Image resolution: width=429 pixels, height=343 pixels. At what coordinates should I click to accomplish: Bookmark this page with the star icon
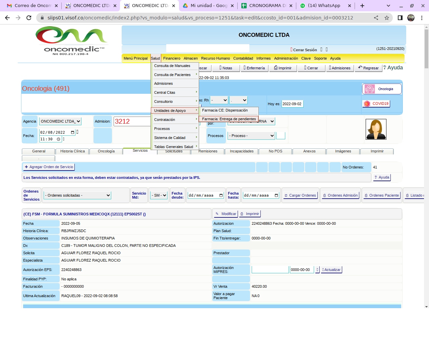point(387,18)
